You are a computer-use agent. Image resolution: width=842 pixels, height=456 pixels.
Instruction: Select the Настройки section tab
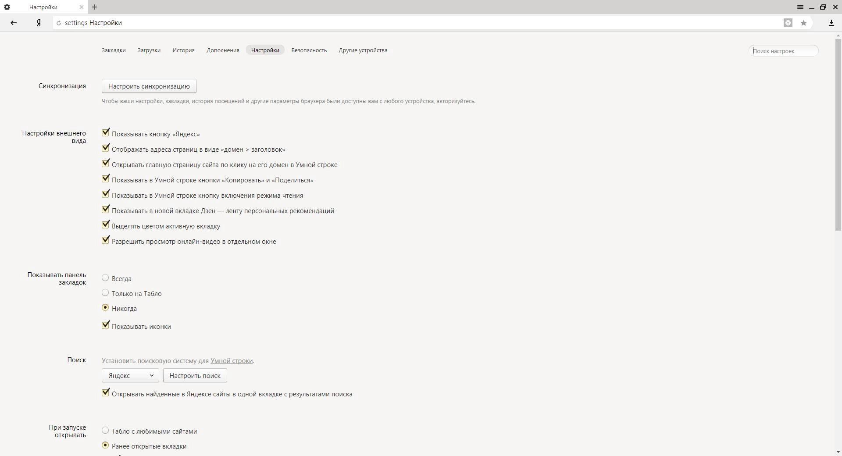265,50
